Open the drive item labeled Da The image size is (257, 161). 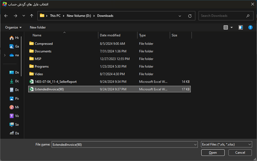14,133
